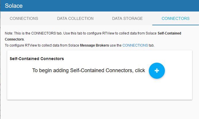
Task: Follow the blue CONNECTIONS link in the note
Action: tap(135, 45)
